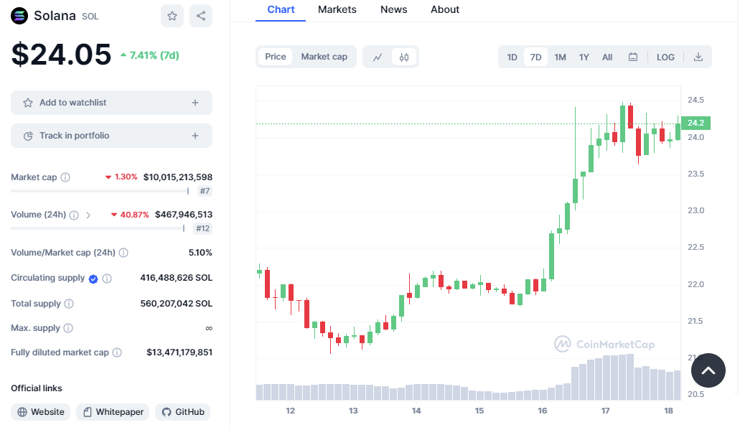Open the GitHub official link
Viewport: 740px width, 430px height.
tap(182, 412)
